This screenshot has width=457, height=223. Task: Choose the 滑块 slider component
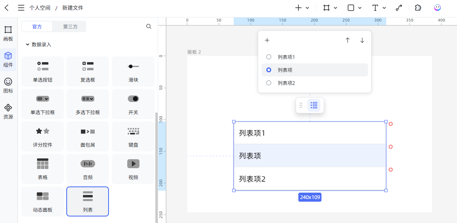[x=133, y=71]
